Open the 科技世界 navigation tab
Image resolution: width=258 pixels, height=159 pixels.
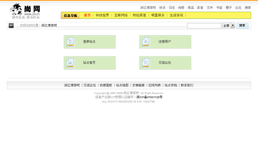(102, 15)
